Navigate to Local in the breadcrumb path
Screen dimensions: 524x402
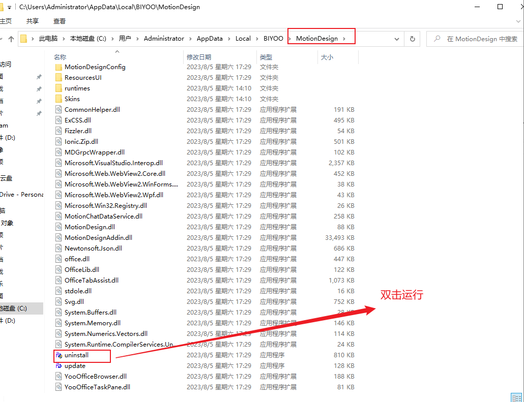click(243, 39)
